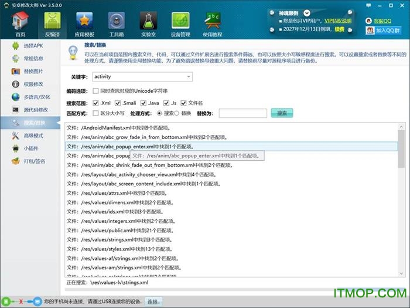Select the 替换 radio button
This screenshot has width=410, height=308.
(x=178, y=113)
